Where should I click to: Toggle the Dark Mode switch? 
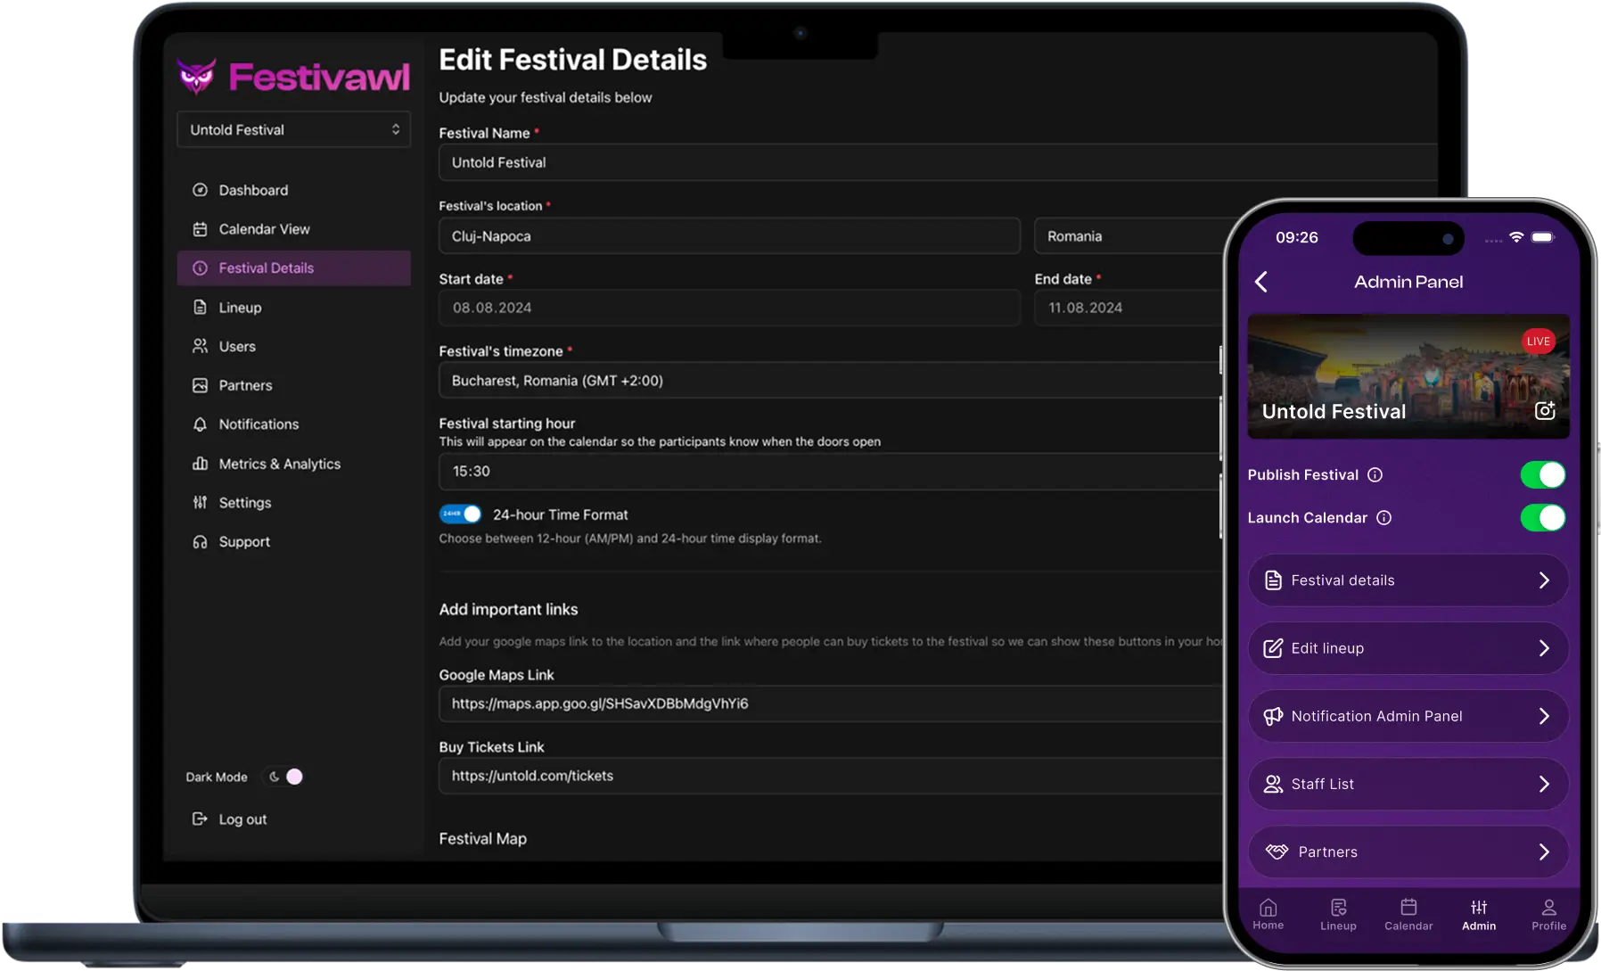pyautogui.click(x=286, y=777)
